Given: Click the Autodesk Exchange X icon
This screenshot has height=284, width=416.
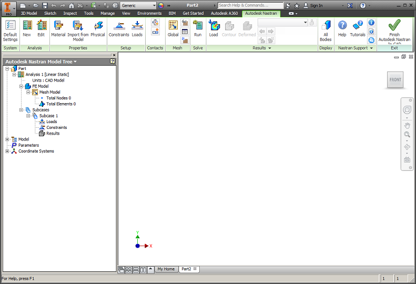Looking at the screenshot, I should click(350, 5).
